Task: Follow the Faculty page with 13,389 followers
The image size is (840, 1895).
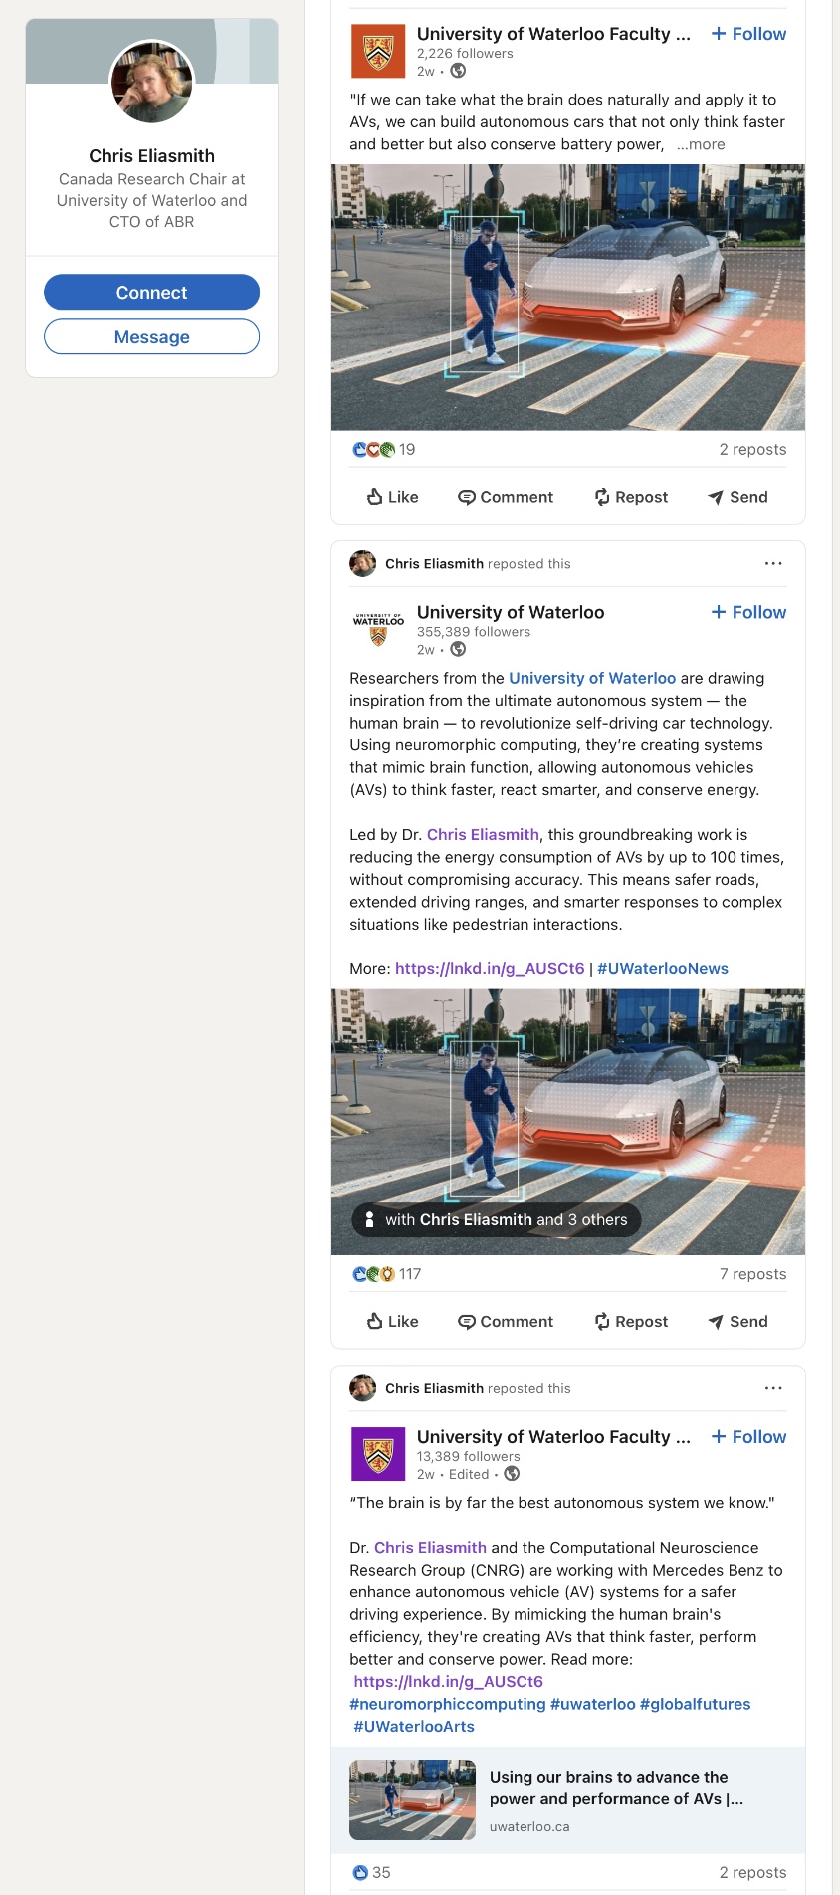Action: point(748,1437)
